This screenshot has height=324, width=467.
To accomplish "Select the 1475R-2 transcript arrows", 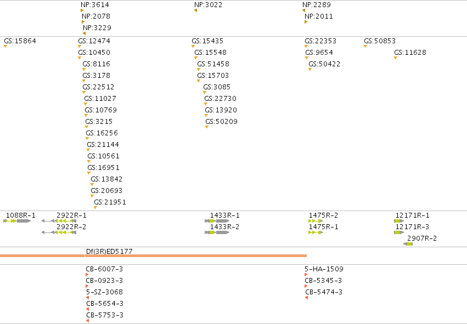I will pyautogui.click(x=316, y=221).
